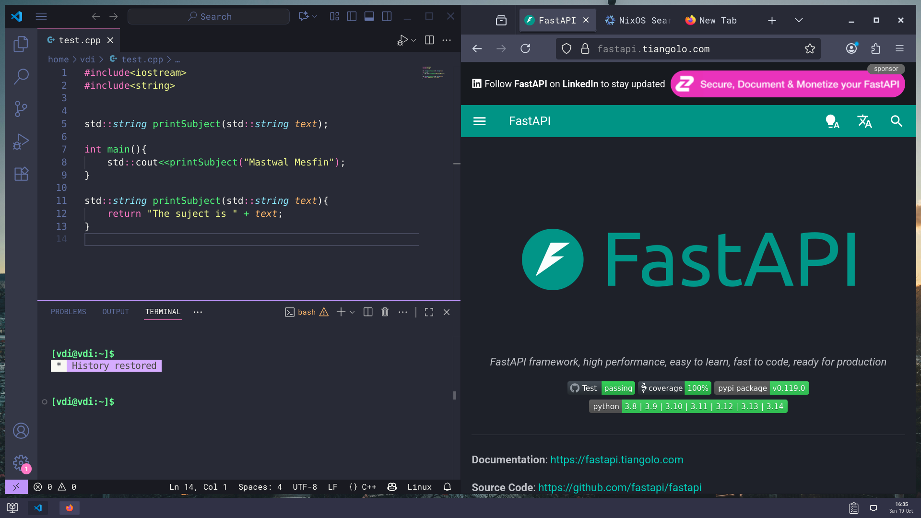Open the Extensions view
The image size is (921, 518).
(21, 174)
